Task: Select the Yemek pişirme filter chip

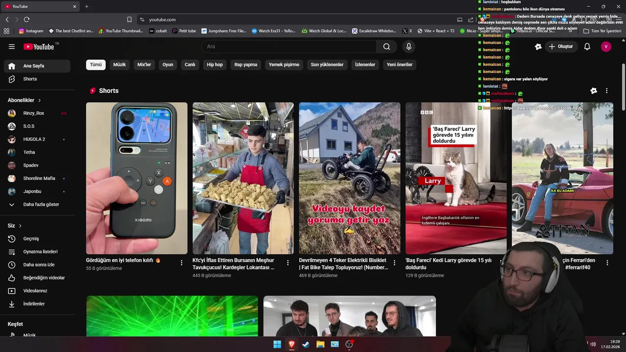Action: [284, 65]
